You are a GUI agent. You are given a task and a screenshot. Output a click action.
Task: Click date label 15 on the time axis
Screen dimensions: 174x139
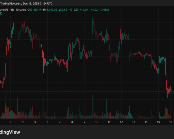(158, 122)
